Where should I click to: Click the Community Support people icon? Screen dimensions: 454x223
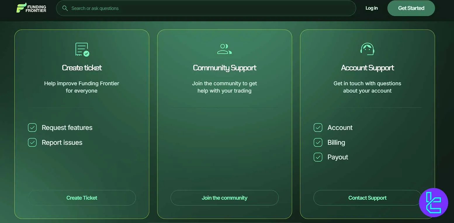pos(224,49)
